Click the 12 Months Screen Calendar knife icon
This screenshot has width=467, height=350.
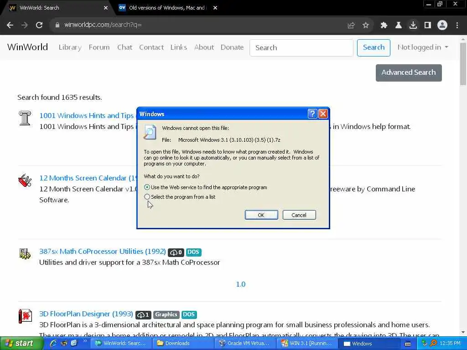point(25,180)
